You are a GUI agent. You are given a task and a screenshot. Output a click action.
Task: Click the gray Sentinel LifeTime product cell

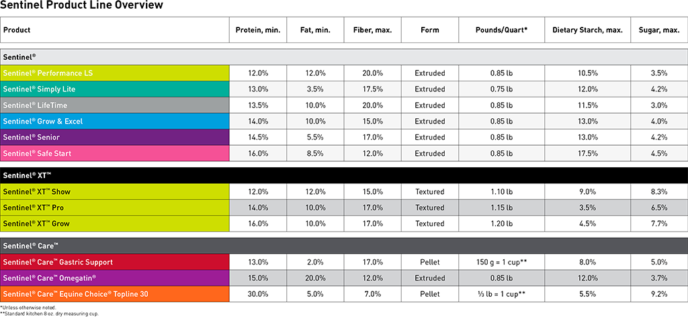tap(115, 105)
